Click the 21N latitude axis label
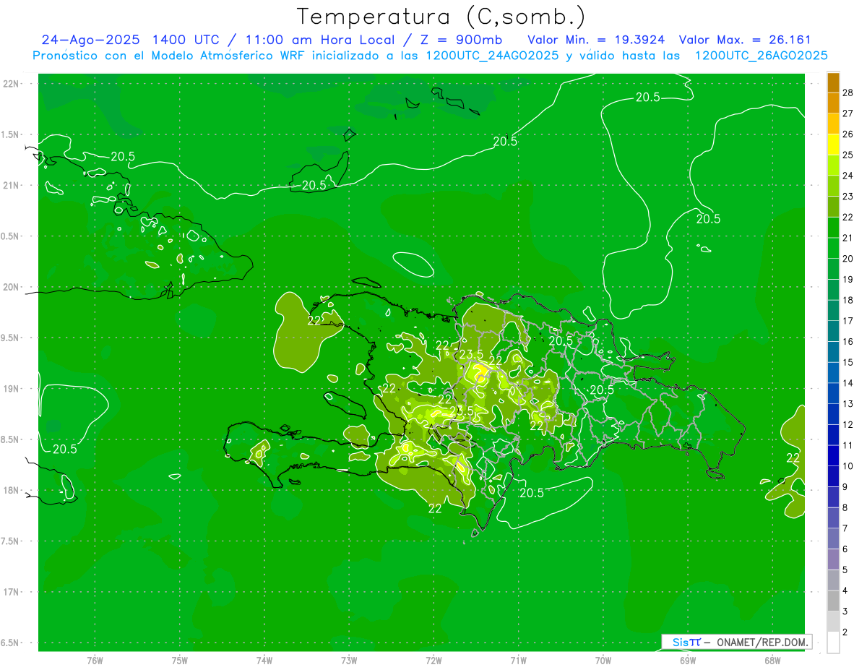 click(12, 185)
